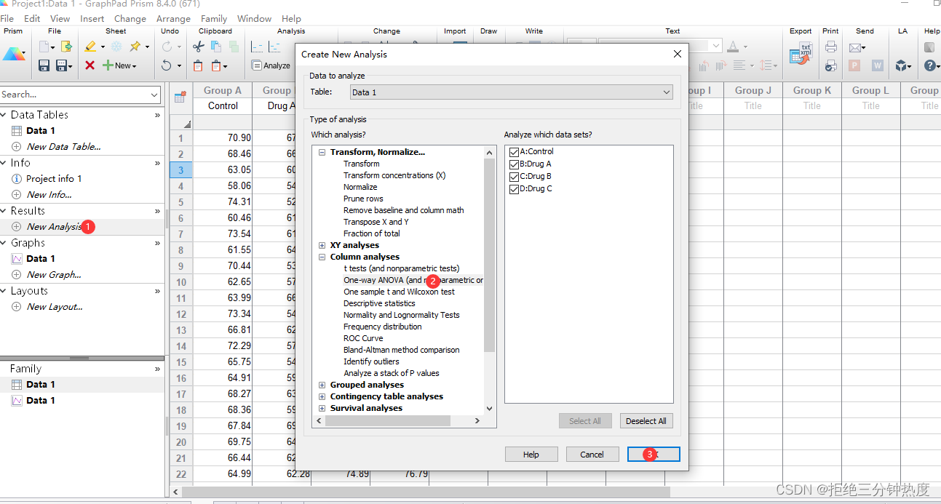941x504 pixels.
Task: Select Identify outliers analysis
Action: [371, 361]
